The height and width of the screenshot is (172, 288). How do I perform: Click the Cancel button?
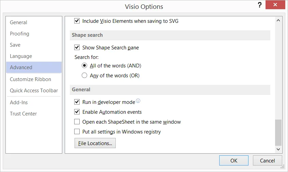[x=268, y=161]
